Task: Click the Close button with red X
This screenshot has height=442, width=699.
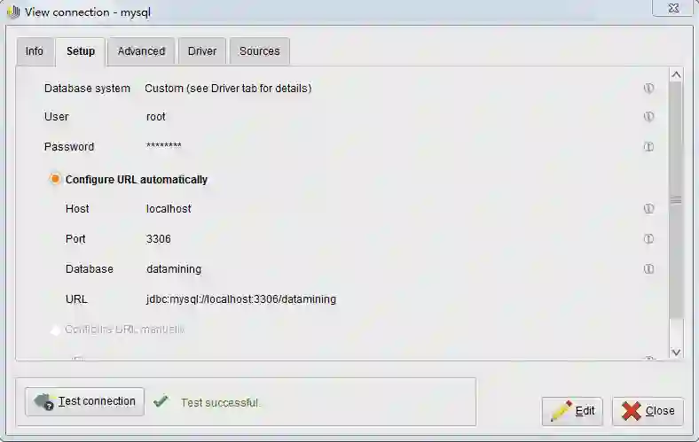Action: [x=648, y=411]
